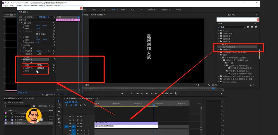The width and height of the screenshot is (278, 135).
Task: Switch to the Editing workspace tab
Action: click(178, 10)
